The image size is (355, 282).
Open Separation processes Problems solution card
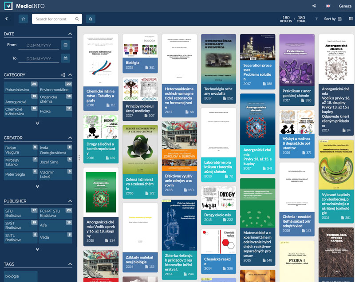[x=258, y=62]
